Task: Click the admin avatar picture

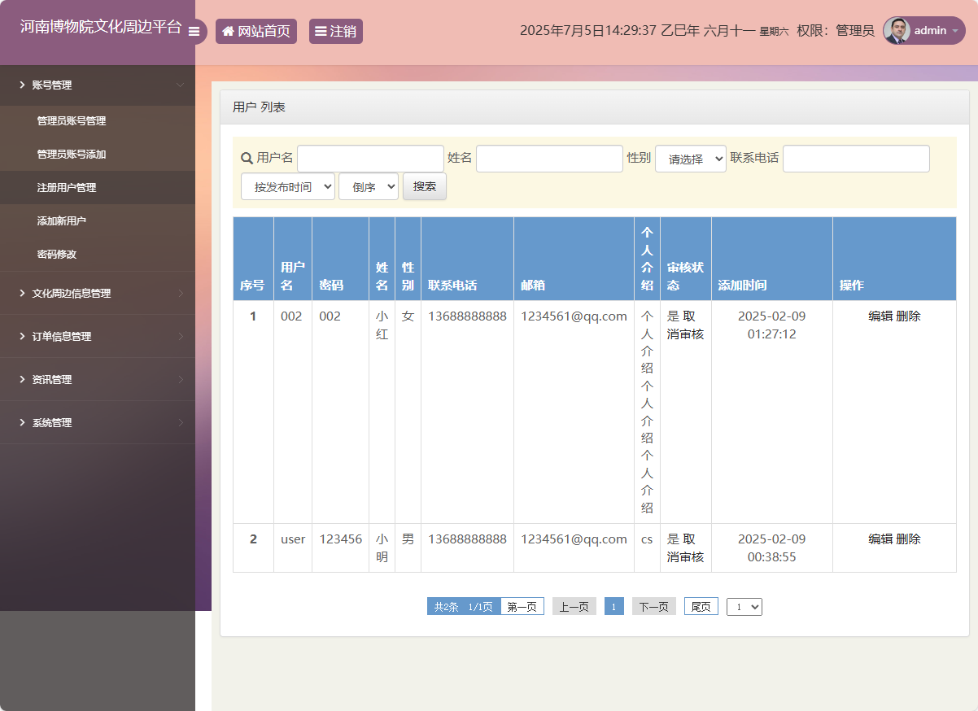Action: (897, 31)
